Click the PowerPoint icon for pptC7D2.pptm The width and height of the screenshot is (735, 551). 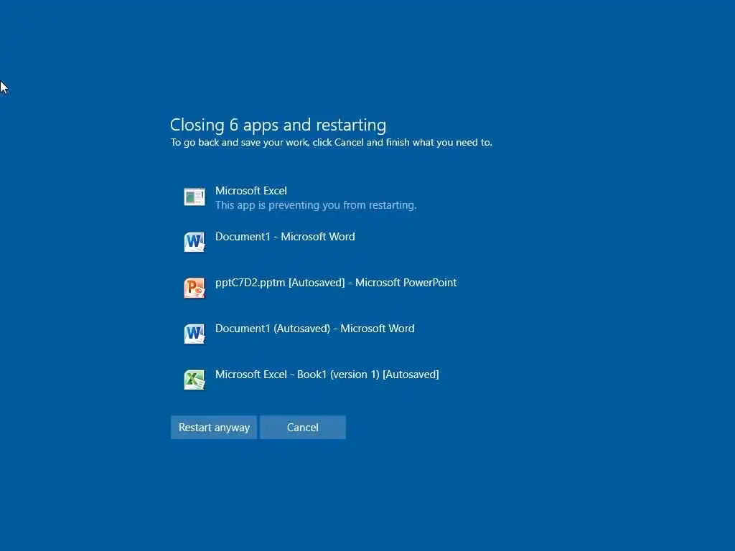click(x=195, y=288)
